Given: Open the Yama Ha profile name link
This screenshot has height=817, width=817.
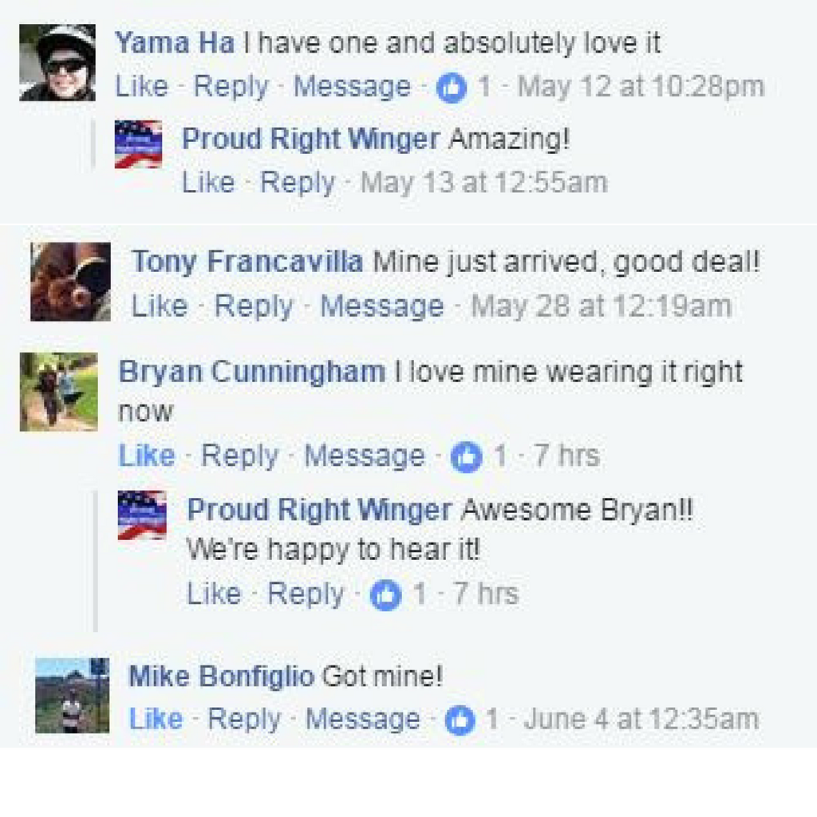Looking at the screenshot, I should (x=175, y=43).
